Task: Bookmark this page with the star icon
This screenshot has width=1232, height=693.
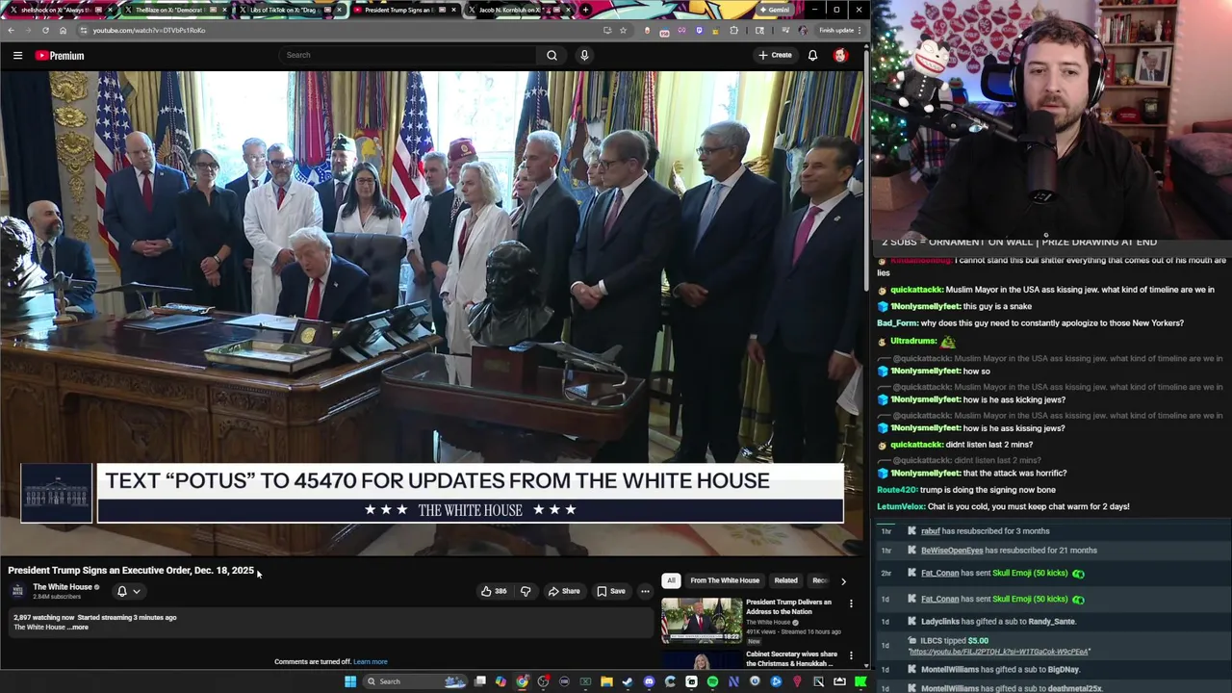Action: click(623, 30)
